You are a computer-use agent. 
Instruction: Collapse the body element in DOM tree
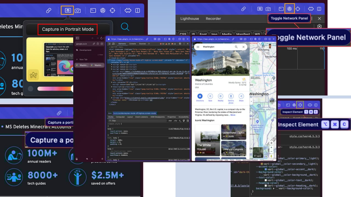110,60
